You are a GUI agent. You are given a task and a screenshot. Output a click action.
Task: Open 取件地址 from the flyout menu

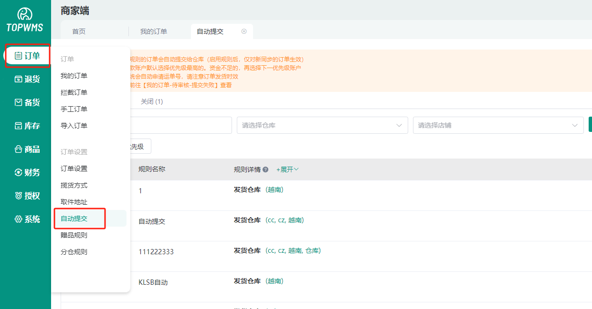coord(74,202)
